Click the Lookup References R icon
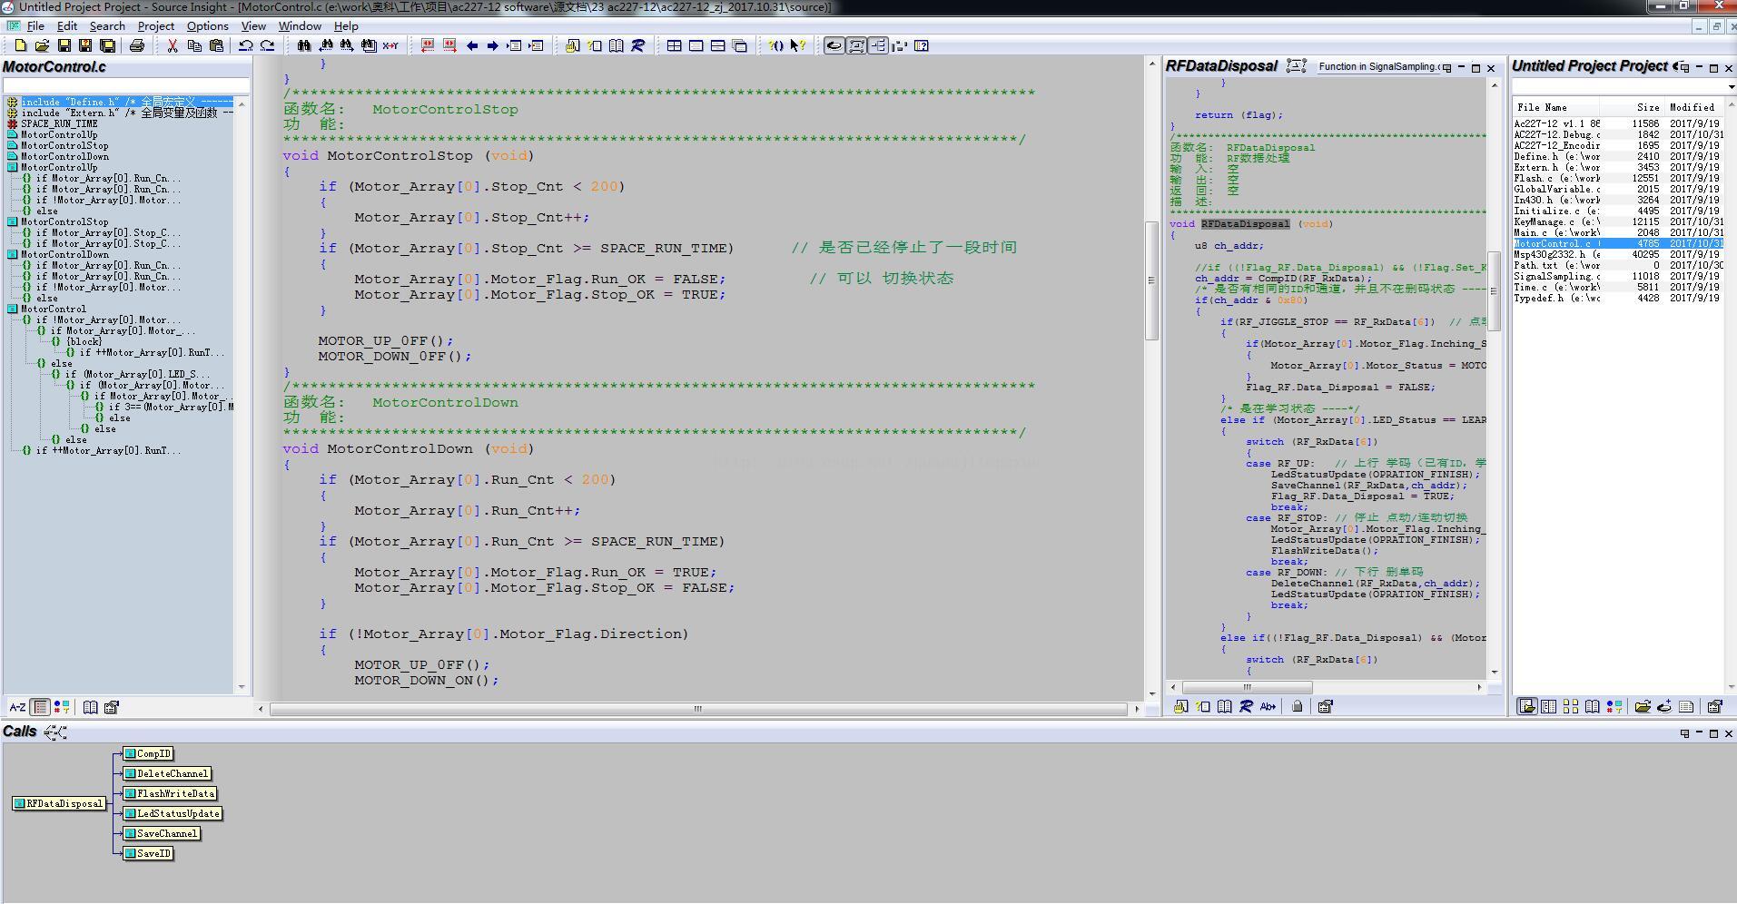Screen dimensions: 1737x904 (638, 45)
